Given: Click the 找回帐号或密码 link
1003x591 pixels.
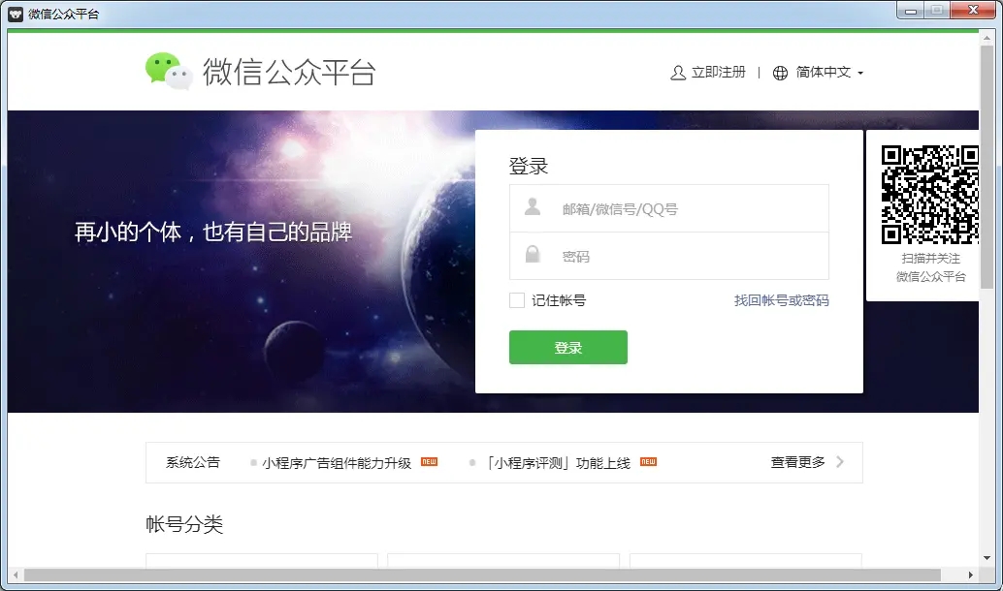Looking at the screenshot, I should 781,300.
